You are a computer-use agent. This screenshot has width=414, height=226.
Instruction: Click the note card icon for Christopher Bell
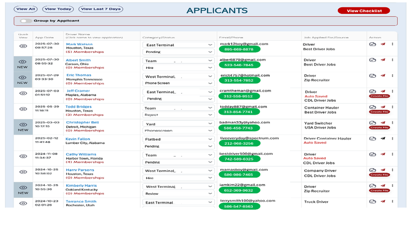pyautogui.click(x=372, y=122)
